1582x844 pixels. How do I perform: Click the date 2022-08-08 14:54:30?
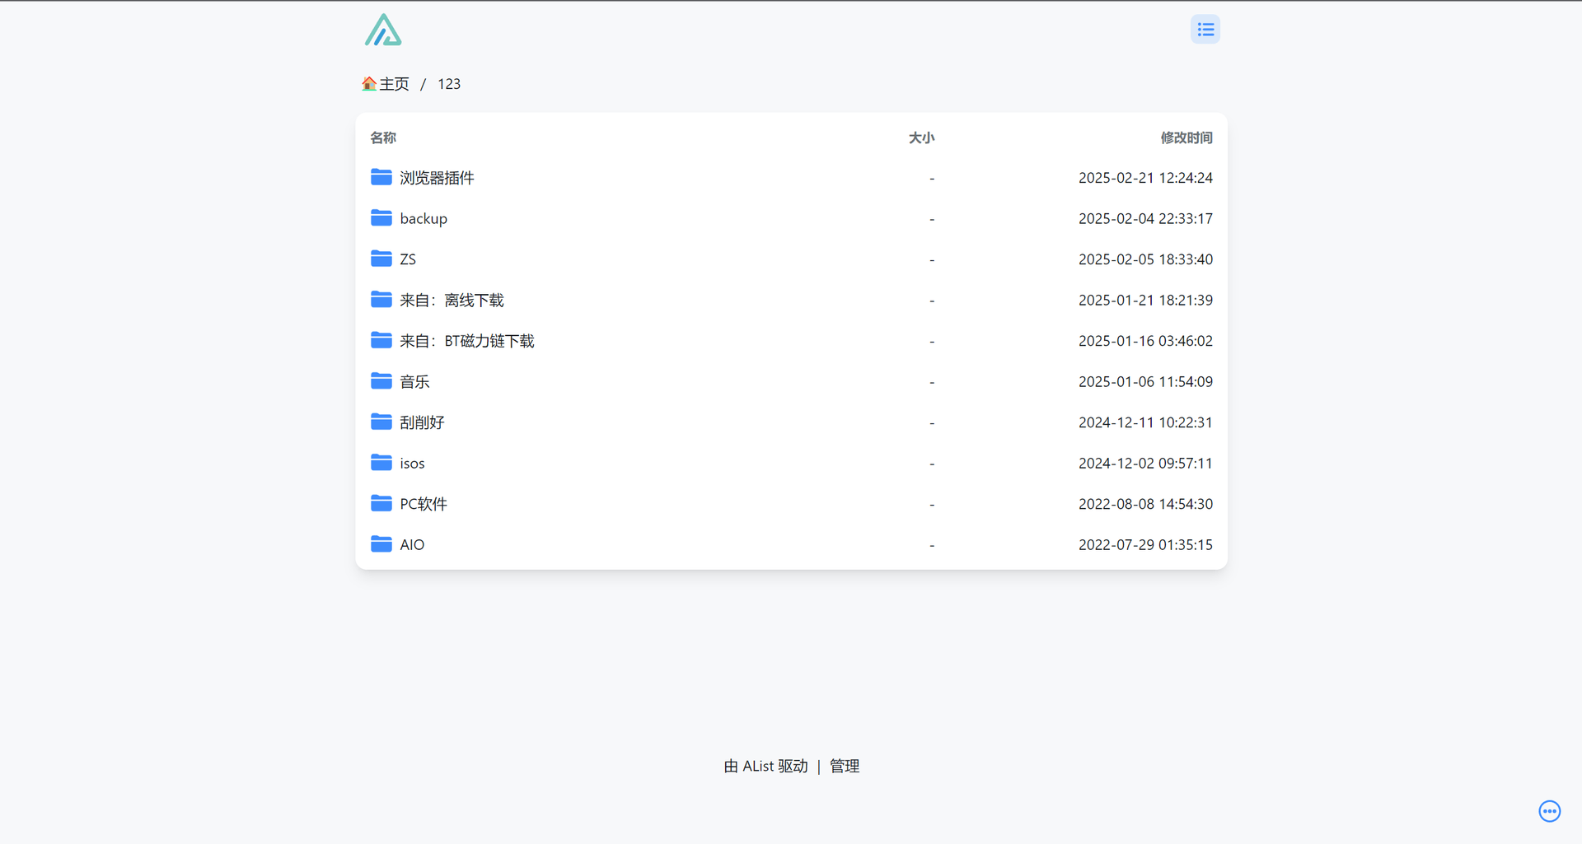click(x=1145, y=504)
